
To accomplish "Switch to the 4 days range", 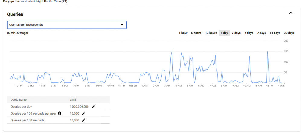I will point(249,33).
